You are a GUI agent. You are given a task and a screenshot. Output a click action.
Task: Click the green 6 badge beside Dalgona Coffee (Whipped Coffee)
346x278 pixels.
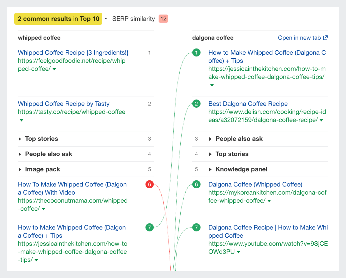[196, 184]
